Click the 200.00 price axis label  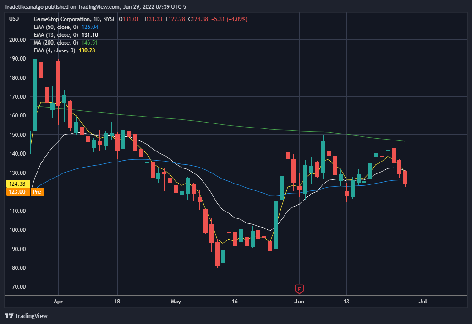click(17, 40)
